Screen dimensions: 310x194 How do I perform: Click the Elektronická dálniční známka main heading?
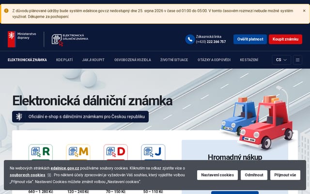(x=93, y=101)
